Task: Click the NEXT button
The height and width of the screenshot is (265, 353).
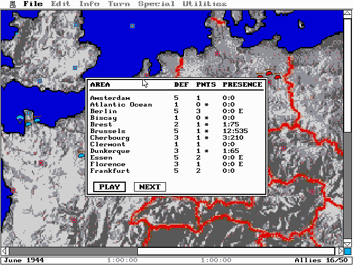Action: [150, 187]
